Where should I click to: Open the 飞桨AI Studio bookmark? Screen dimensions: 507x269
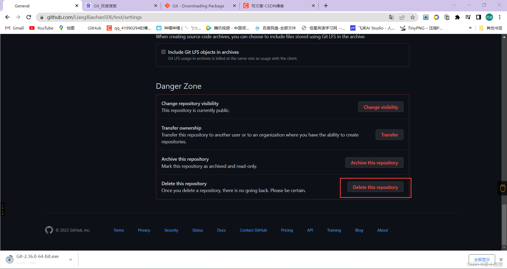[x=372, y=28]
